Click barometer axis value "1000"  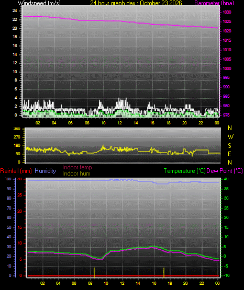(227, 68)
